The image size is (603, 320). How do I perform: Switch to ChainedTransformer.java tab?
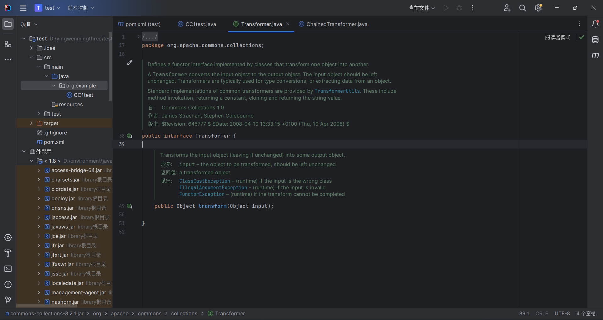333,24
